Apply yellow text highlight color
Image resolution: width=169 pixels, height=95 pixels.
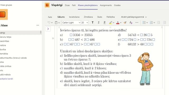point(111,22)
